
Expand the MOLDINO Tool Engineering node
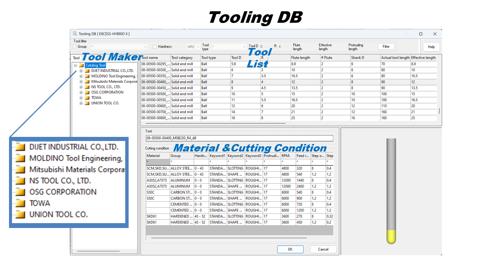81,76
